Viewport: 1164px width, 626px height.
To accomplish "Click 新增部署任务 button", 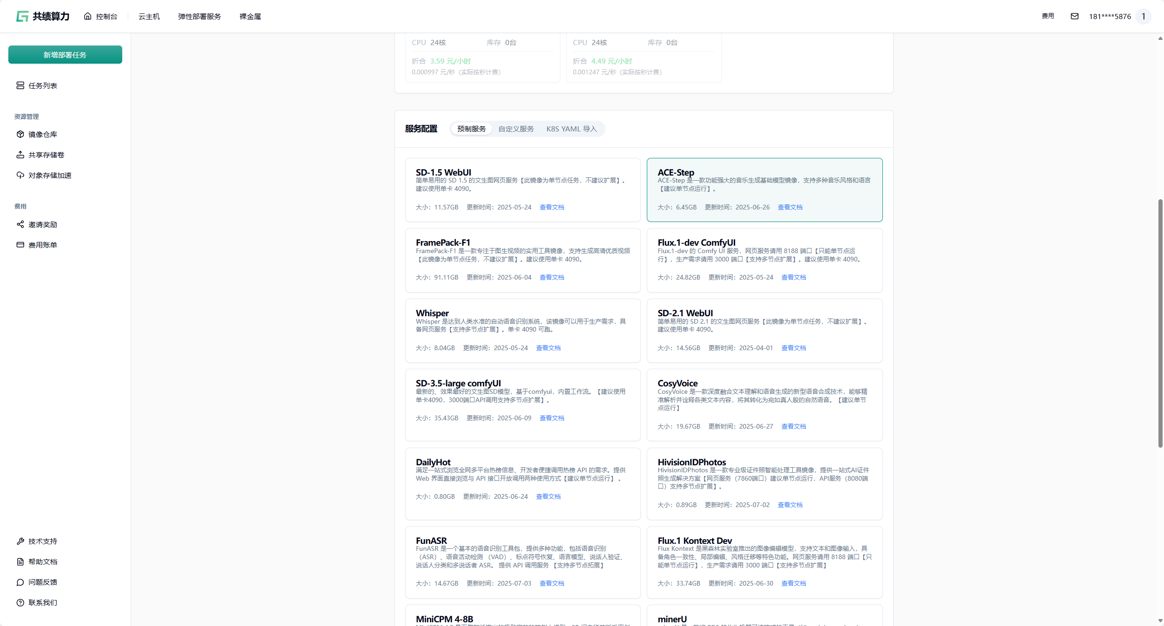I will coord(65,55).
